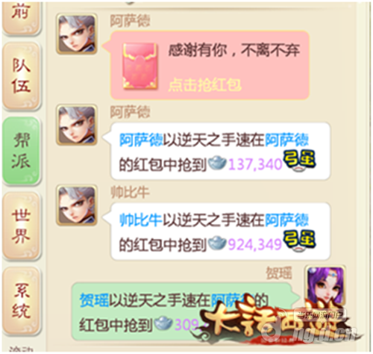Click the silver ingot icon in 贺瑶's message
Screen dimensions: 373x354
[163, 323]
